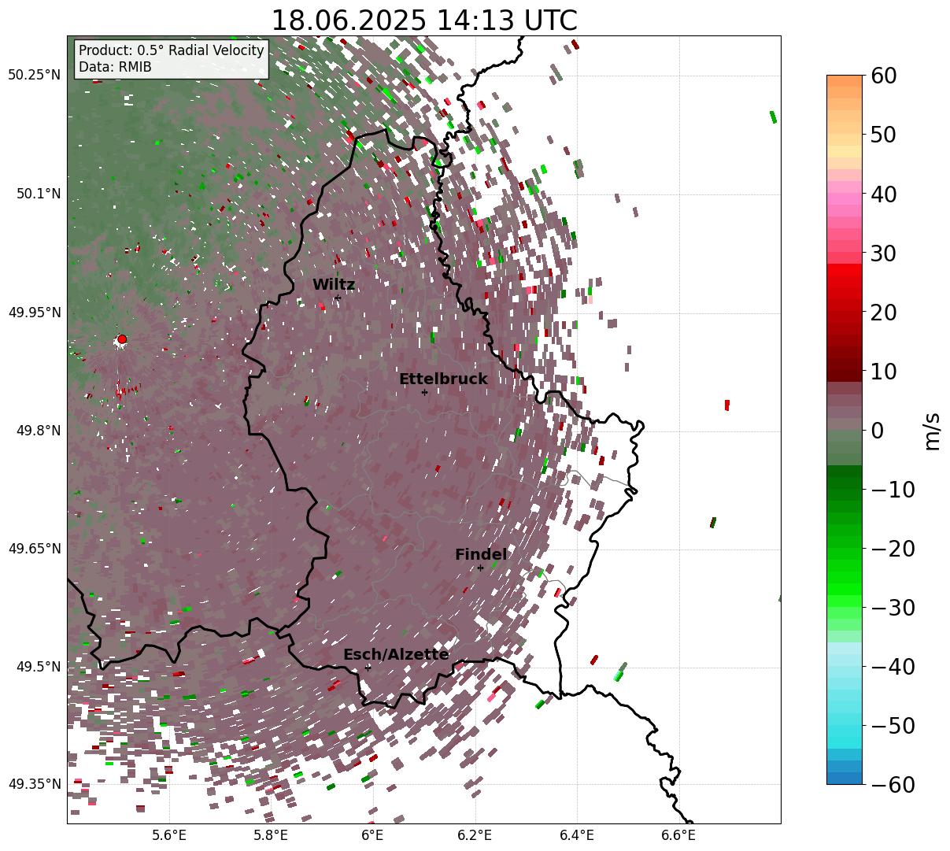Click the title 18.06.2025 14:13 UTC
This screenshot has width=950, height=851.
[x=423, y=20]
